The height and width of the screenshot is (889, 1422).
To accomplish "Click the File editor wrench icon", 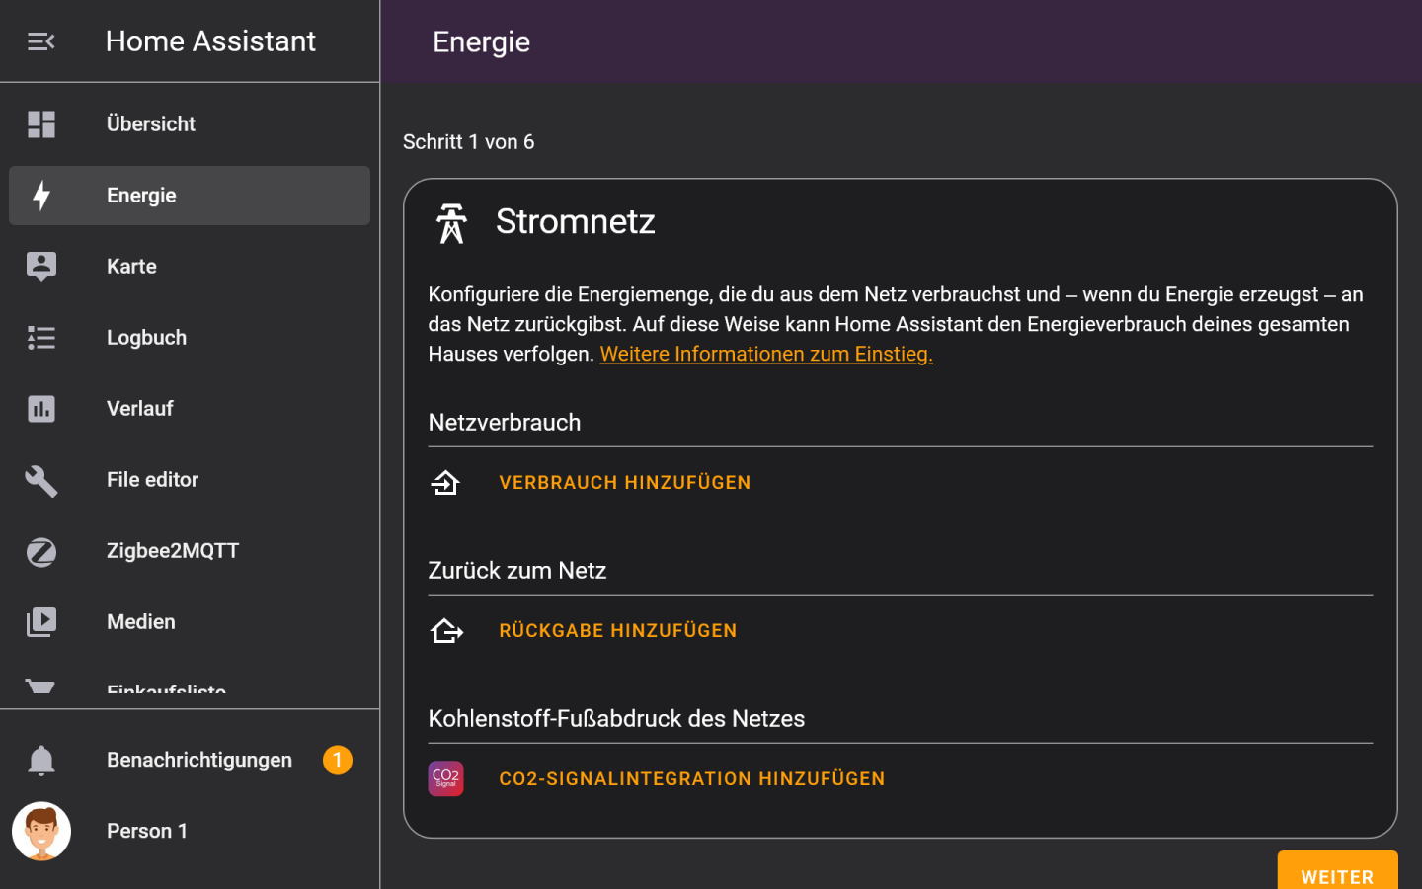I will pos(41,480).
